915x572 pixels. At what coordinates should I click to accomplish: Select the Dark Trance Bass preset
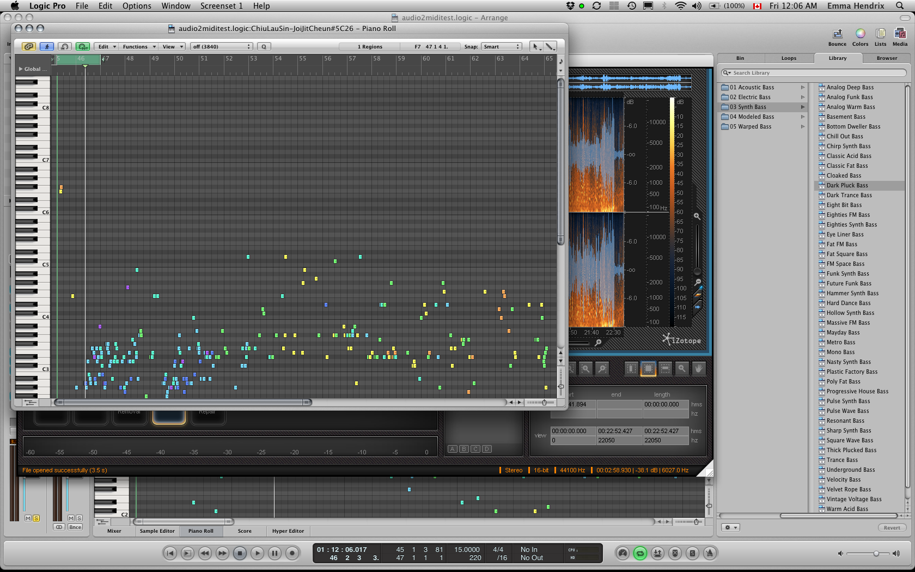tap(849, 196)
